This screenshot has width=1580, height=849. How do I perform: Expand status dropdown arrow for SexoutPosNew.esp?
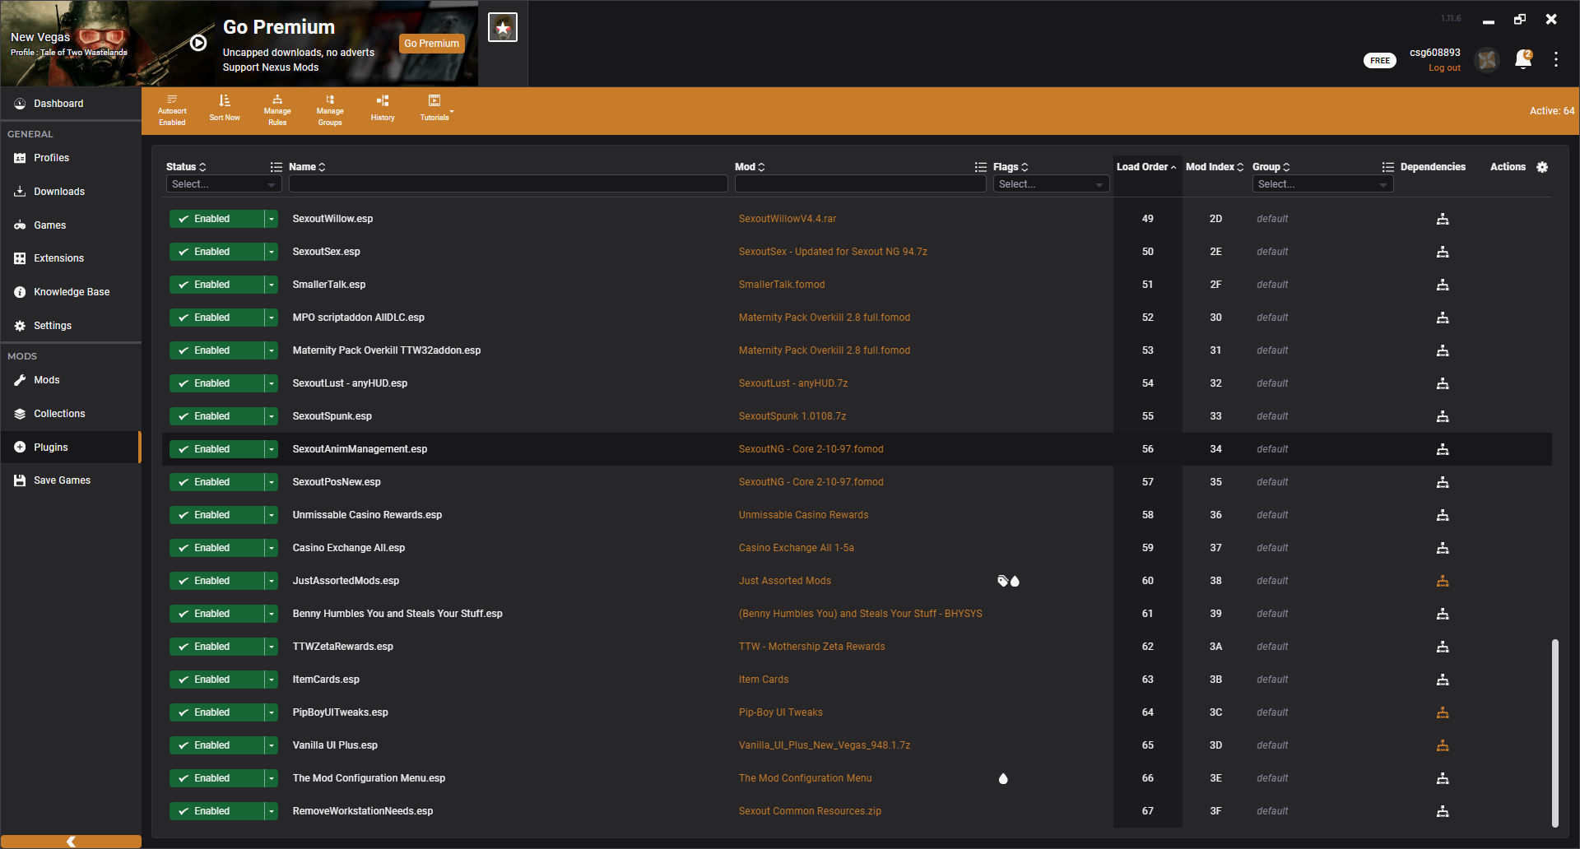[272, 482]
